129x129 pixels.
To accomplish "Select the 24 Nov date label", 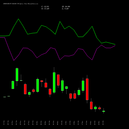I will click(16, 123).
